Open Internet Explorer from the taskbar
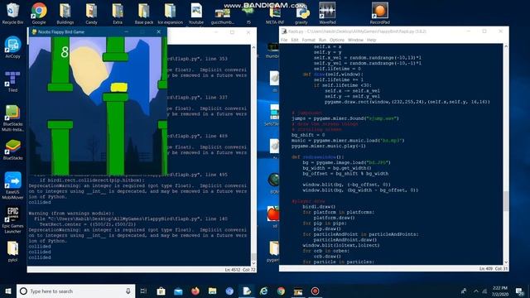Image resolution: width=530 pixels, height=298 pixels. (263, 291)
